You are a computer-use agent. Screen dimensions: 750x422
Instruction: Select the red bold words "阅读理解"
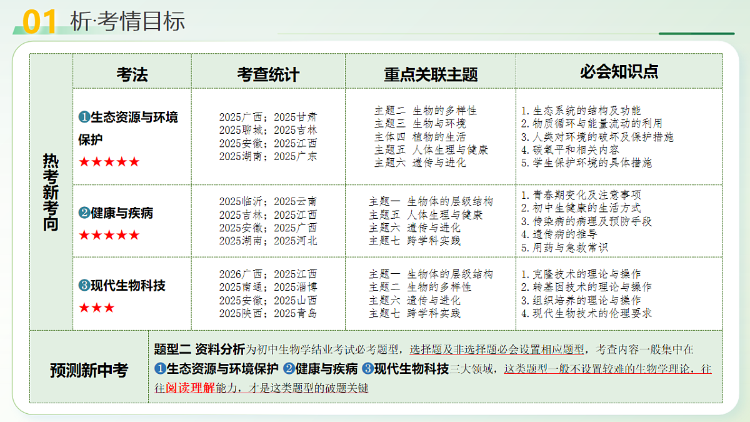point(191,388)
